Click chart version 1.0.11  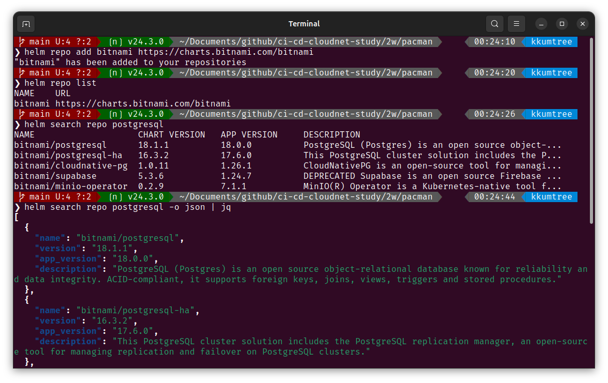(153, 165)
